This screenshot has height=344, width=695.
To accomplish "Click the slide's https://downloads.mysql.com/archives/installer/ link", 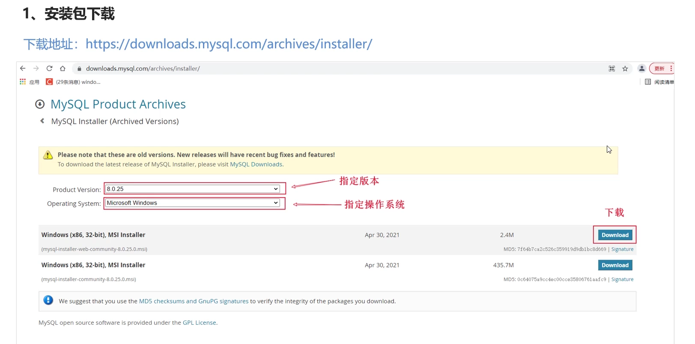I will pyautogui.click(x=229, y=44).
